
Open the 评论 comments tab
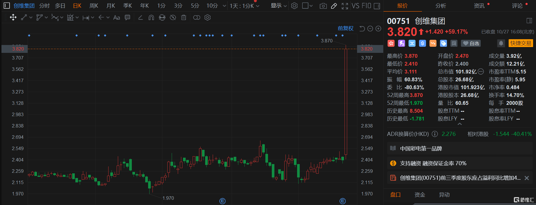(x=517, y=6)
